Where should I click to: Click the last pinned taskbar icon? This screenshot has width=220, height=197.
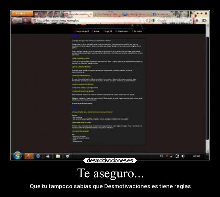click(67, 156)
